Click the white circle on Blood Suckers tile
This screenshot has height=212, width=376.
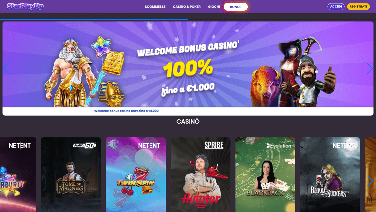click(351, 144)
